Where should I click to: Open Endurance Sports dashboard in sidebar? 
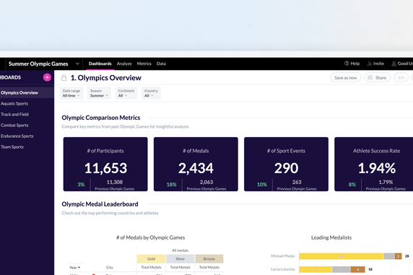17,136
